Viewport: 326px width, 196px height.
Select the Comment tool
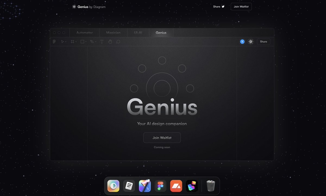118,42
